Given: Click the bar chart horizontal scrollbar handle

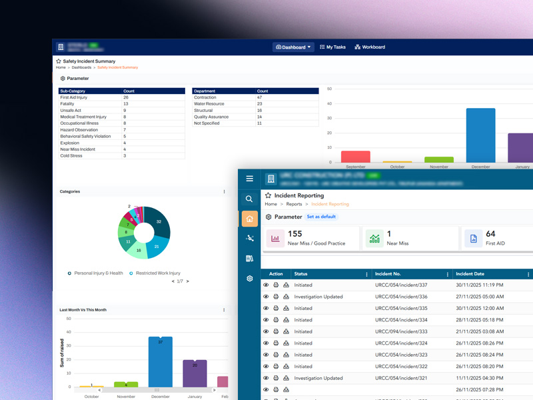Looking at the screenshot, I should (157, 390).
